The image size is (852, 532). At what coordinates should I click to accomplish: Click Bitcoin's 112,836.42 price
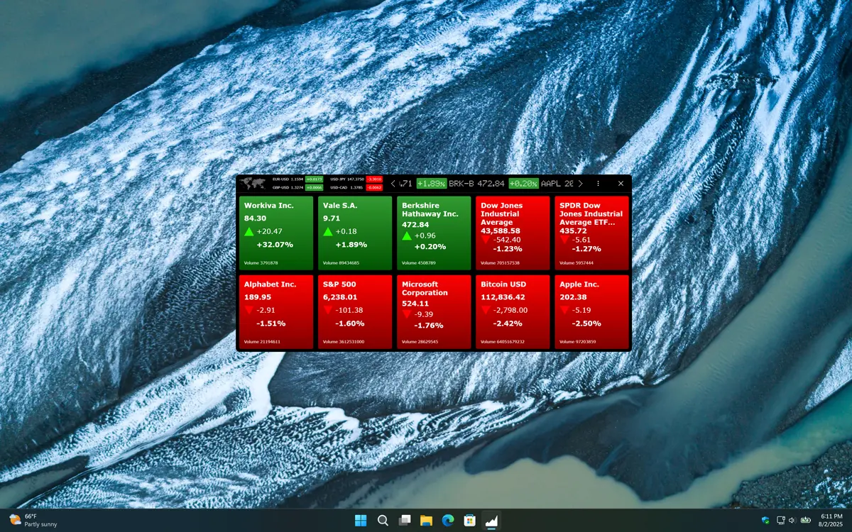503,297
